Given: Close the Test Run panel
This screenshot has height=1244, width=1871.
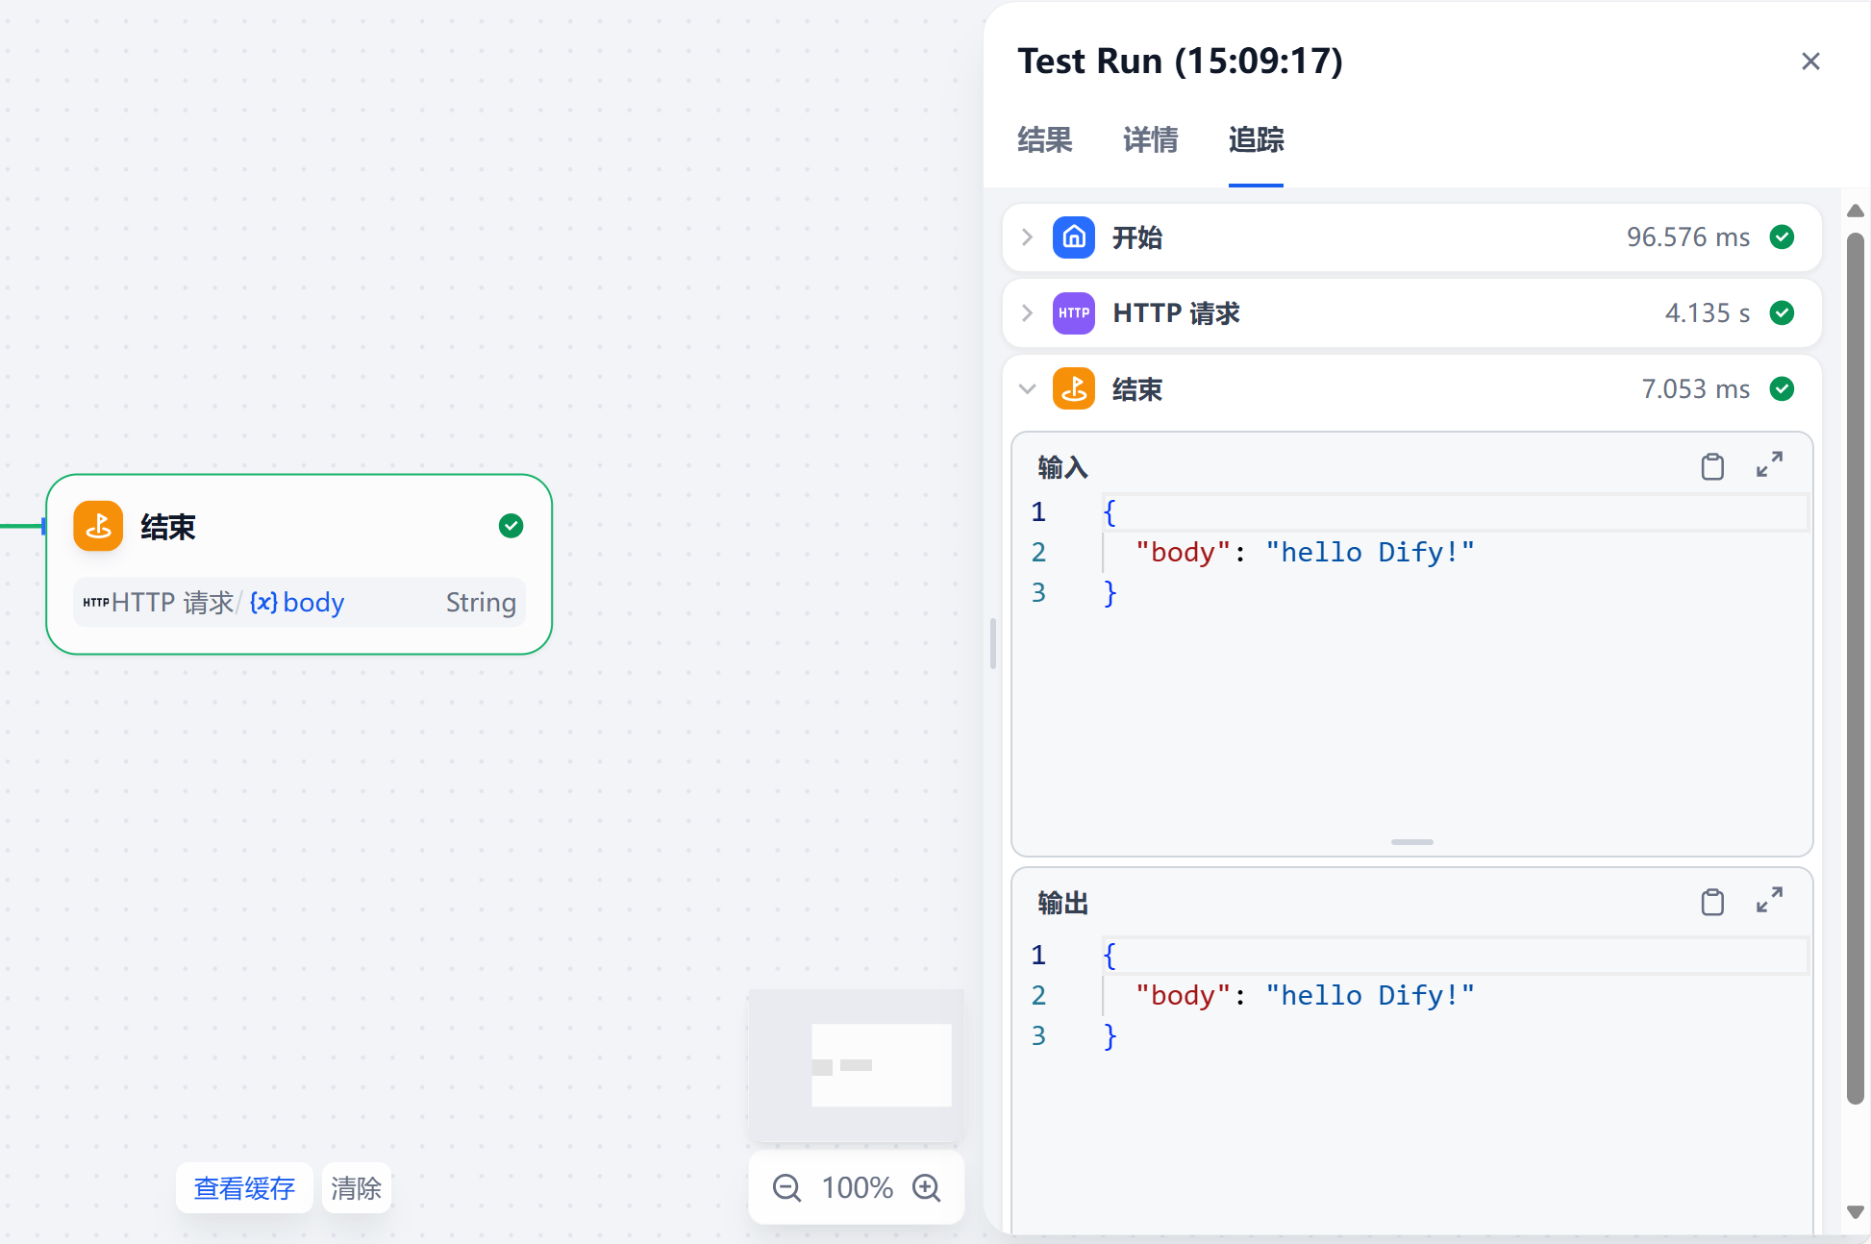Looking at the screenshot, I should (1810, 62).
